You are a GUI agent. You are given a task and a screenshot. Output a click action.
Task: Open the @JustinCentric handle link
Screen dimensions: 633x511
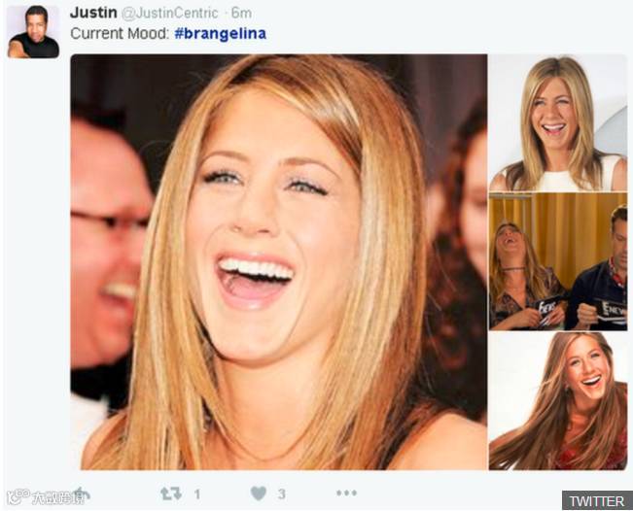coord(169,13)
